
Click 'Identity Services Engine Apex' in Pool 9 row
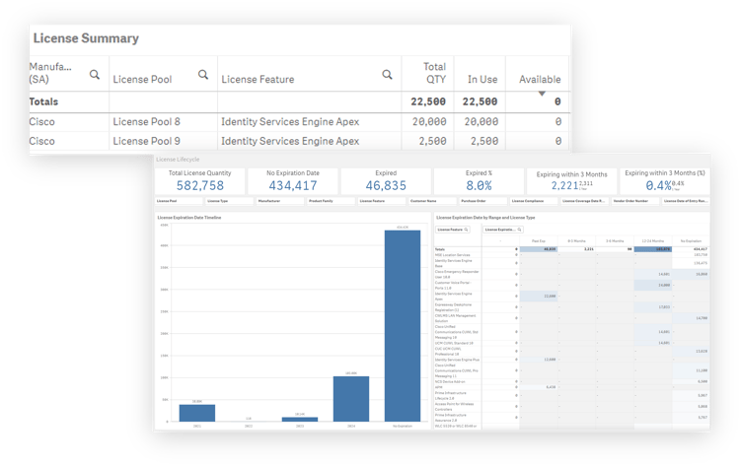point(290,141)
